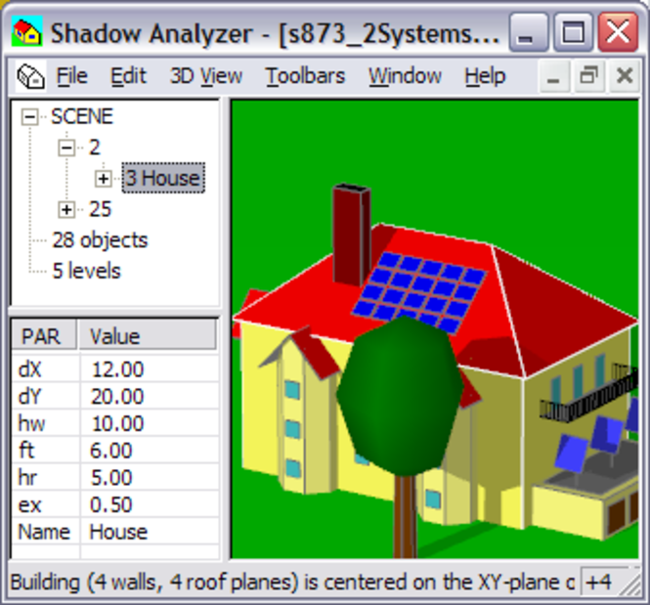Viewport: 650px width, 605px height.
Task: Click the Name parameter label
Action: [x=45, y=532]
